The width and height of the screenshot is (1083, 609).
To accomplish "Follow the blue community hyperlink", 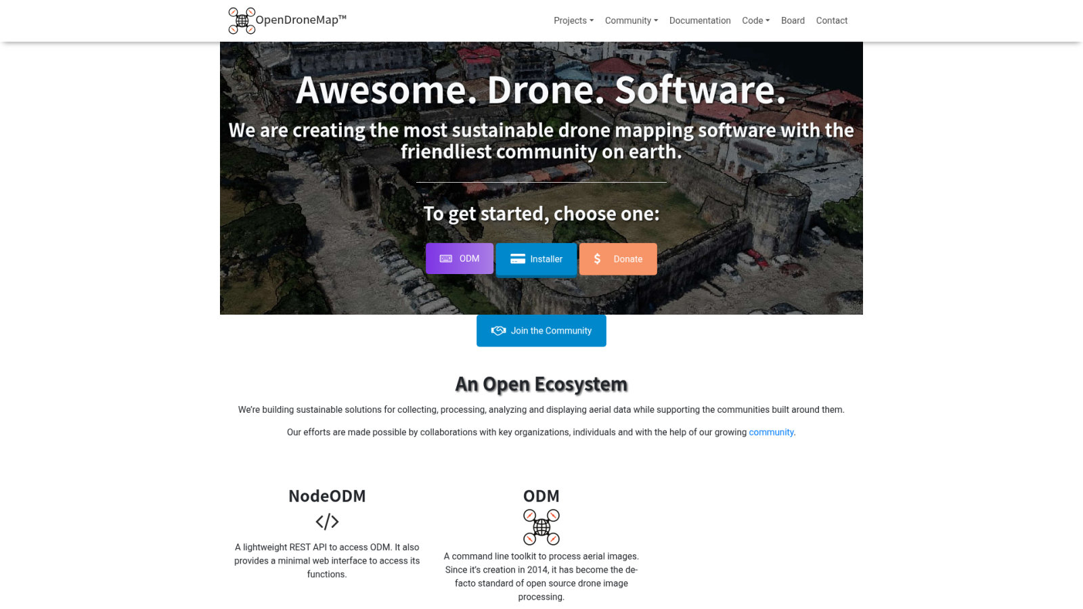I will click(771, 432).
